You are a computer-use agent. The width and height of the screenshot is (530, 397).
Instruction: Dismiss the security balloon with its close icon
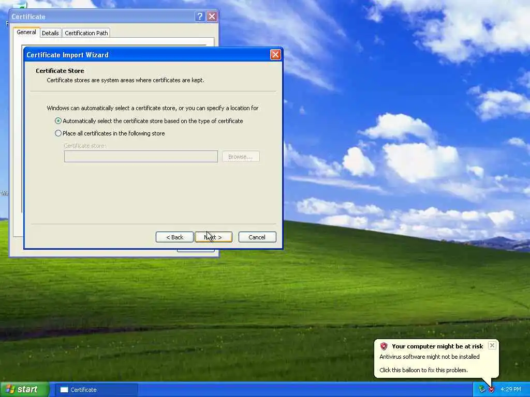click(x=492, y=345)
